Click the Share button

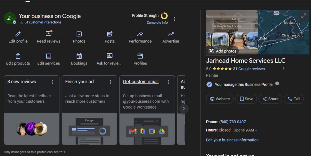(x=270, y=99)
